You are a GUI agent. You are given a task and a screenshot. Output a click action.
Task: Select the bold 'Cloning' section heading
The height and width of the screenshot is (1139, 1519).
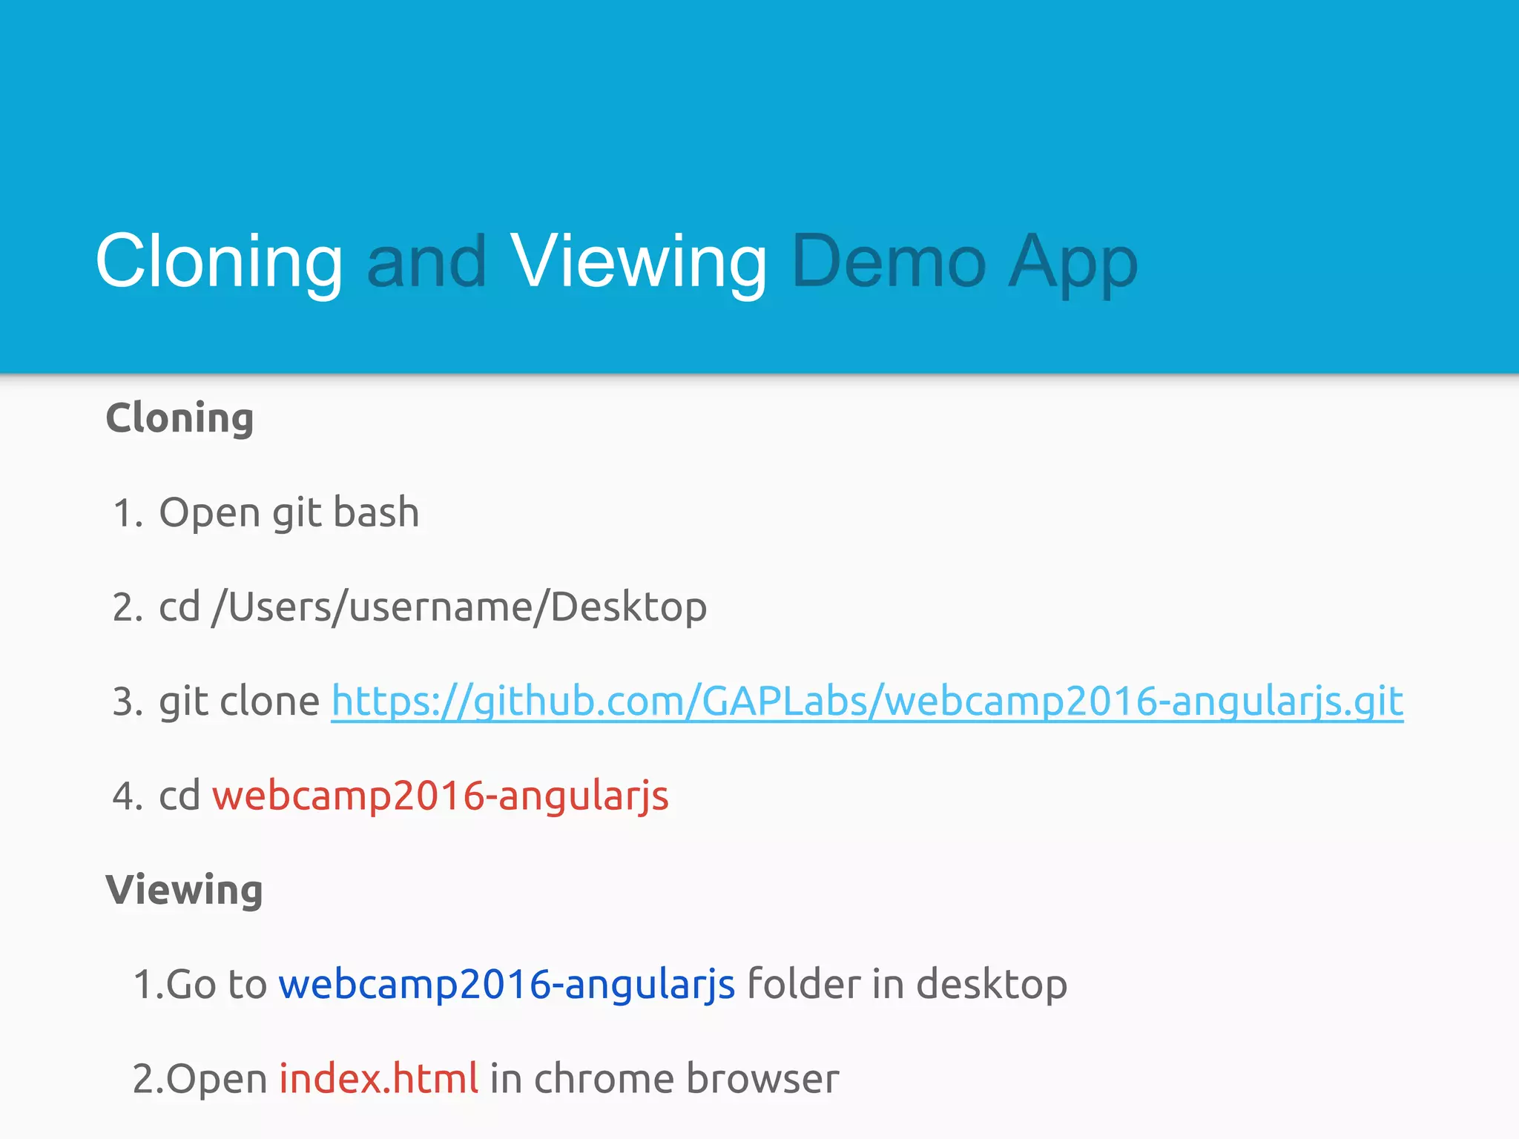click(179, 419)
